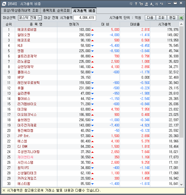This screenshot has width=186, height=195.
Task: Select stock 리가켐바이오
Action: 27,104
